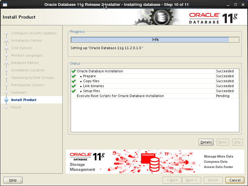This screenshot has width=248, height=186.
Task: Click the green checkmark beside Prepare
Action: click(x=73, y=76)
